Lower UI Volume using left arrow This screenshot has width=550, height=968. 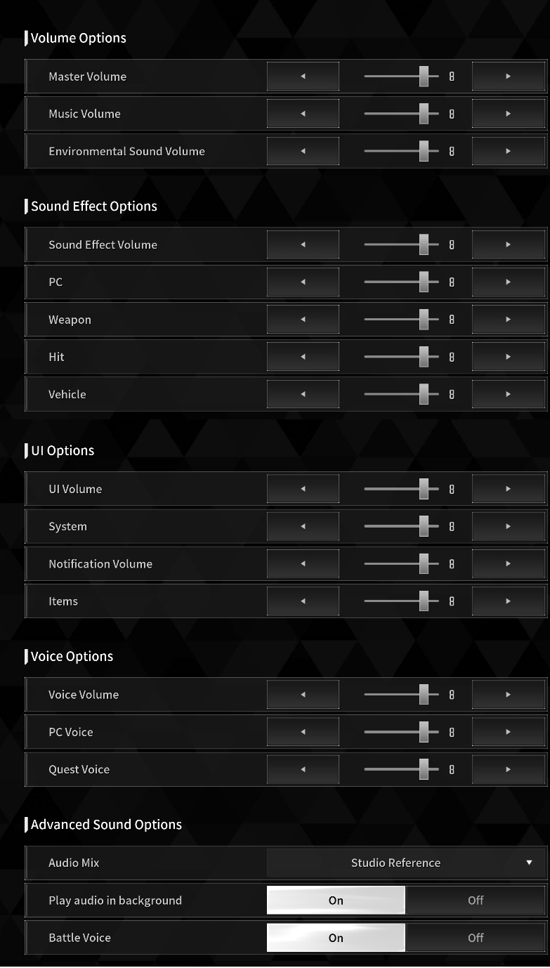click(303, 489)
